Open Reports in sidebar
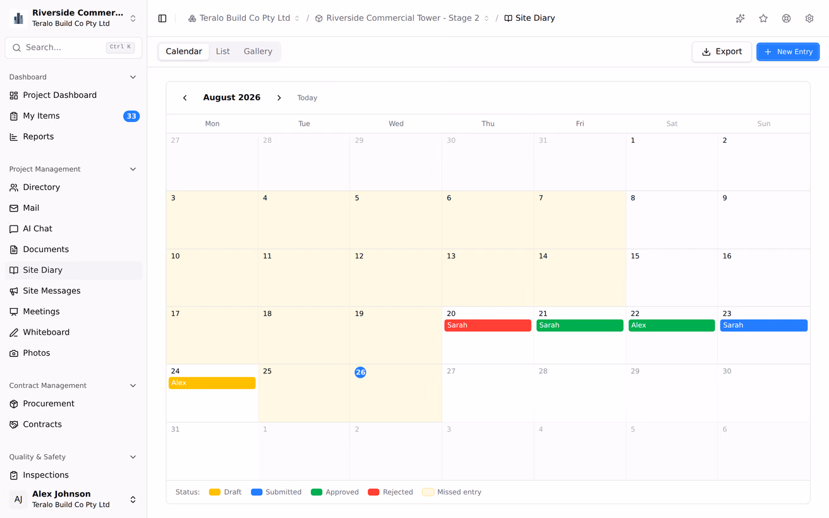 [73, 136]
